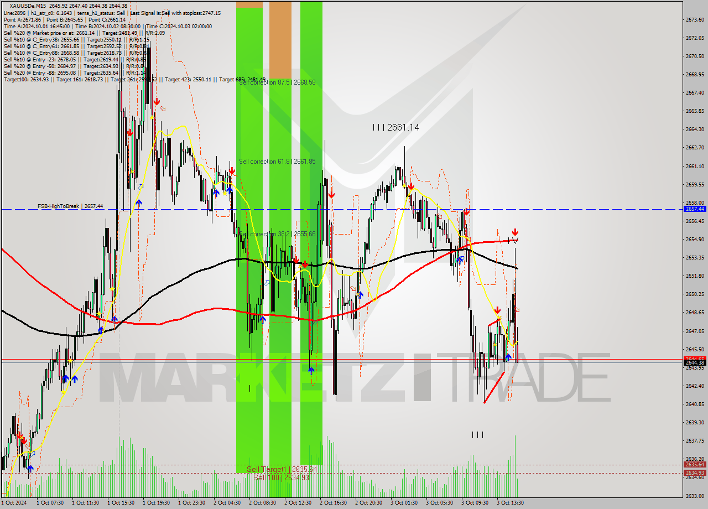The width and height of the screenshot is (708, 509).
Task: Click the 2670.50 price scale value
Action: point(695,56)
